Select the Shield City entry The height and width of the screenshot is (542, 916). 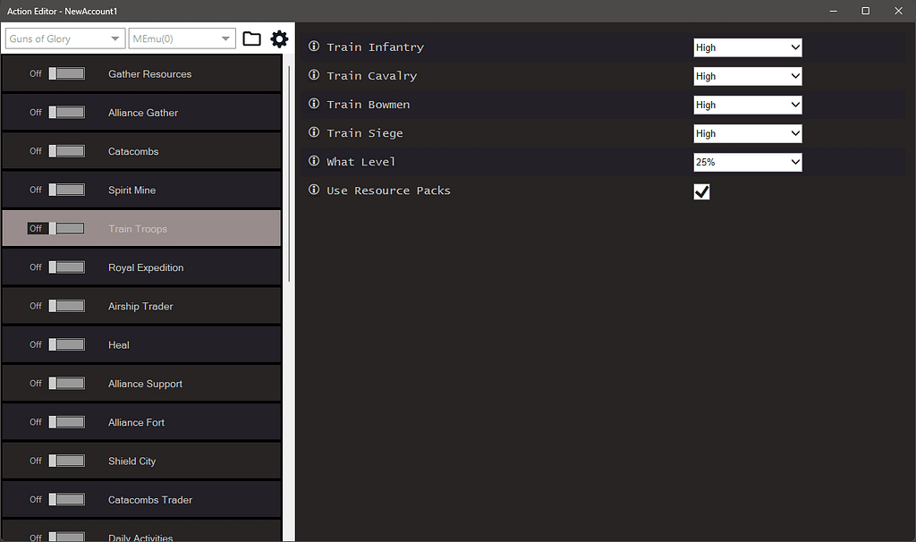[132, 461]
